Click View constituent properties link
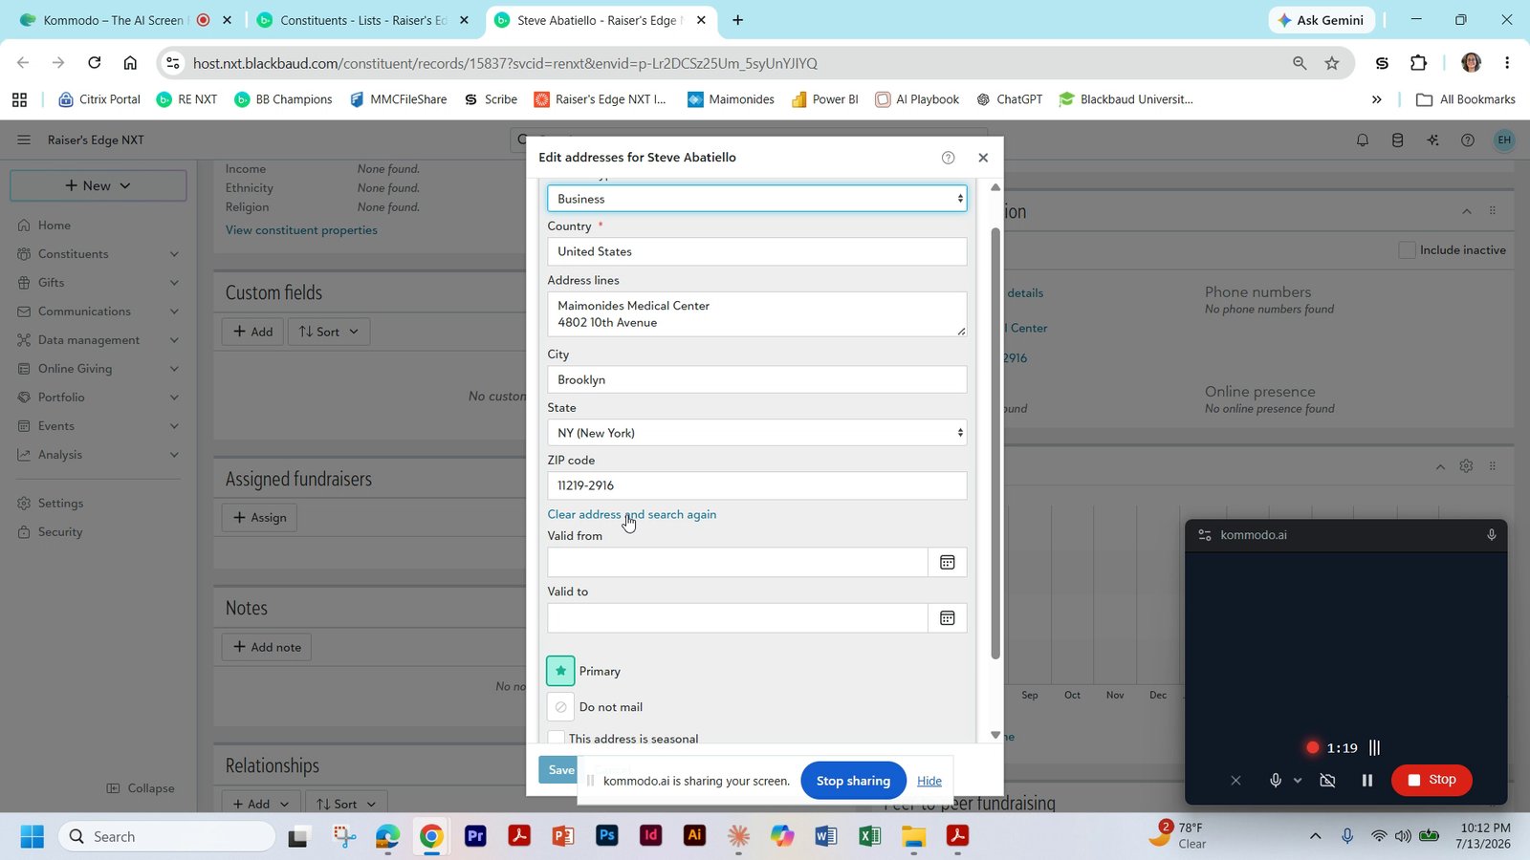The width and height of the screenshot is (1530, 860). [301, 230]
